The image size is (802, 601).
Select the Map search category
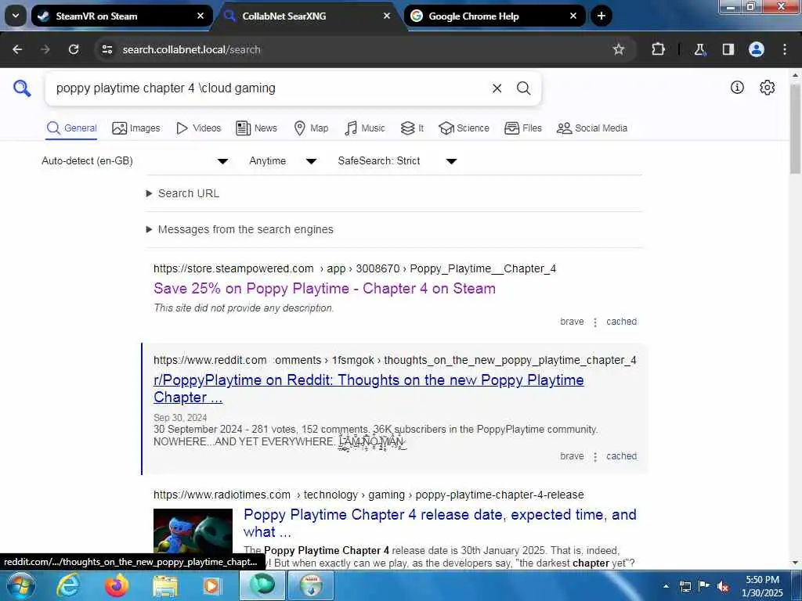click(x=311, y=128)
